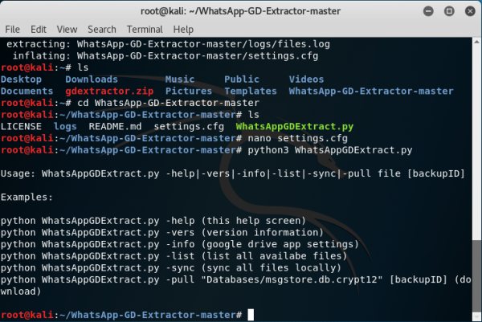Screen dimensions: 482x322
Task: Click the '-vers (version information)' line
Action: coord(162,232)
